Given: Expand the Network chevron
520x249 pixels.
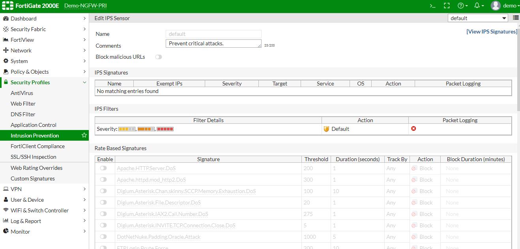Looking at the screenshot, I should pyautogui.click(x=84, y=50).
